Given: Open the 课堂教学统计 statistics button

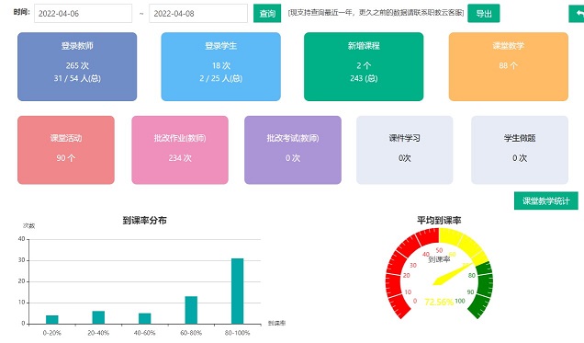Looking at the screenshot, I should click(x=546, y=201).
